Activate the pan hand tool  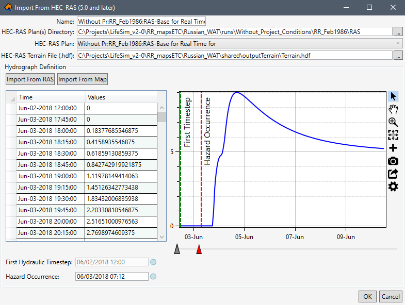pyautogui.click(x=393, y=109)
